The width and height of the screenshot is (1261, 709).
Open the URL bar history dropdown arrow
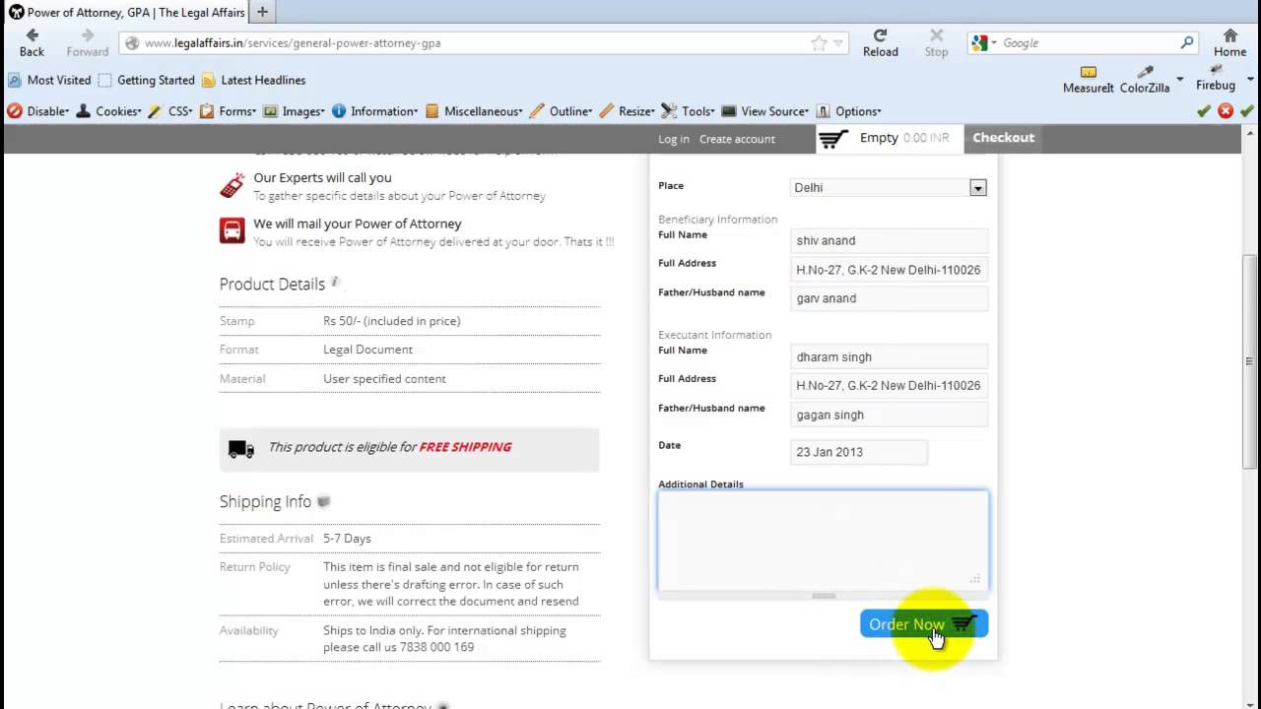[838, 43]
